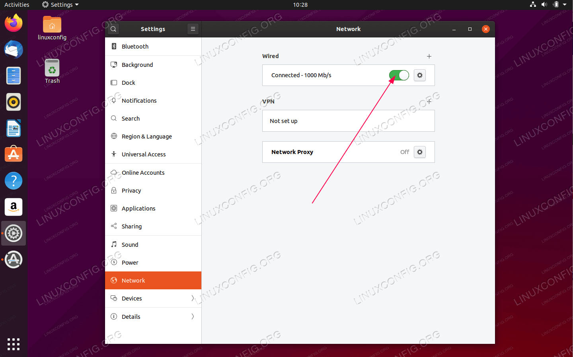The image size is (573, 357).
Task: Open Sound settings panel
Action: (x=153, y=244)
